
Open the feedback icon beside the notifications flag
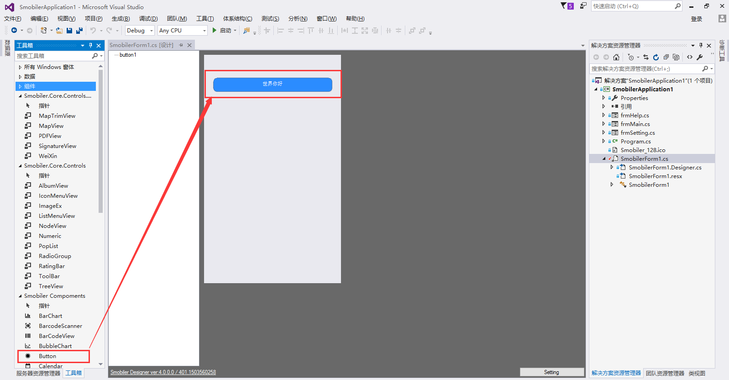coord(583,5)
